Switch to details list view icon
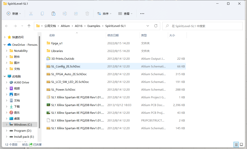Screen dimensions: 247x149 [x=236, y=145]
